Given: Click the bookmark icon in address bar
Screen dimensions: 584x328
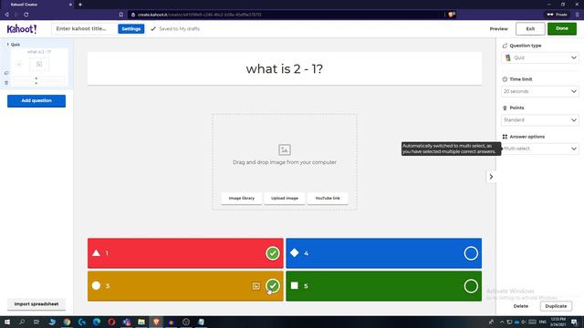Looking at the screenshot, I should pos(121,15).
